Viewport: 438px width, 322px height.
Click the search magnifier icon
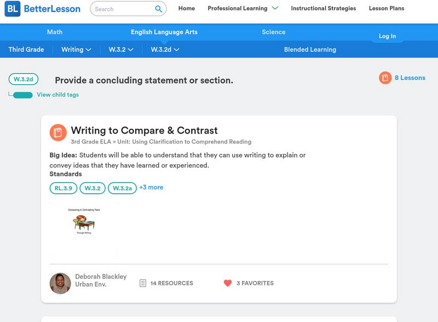click(158, 9)
